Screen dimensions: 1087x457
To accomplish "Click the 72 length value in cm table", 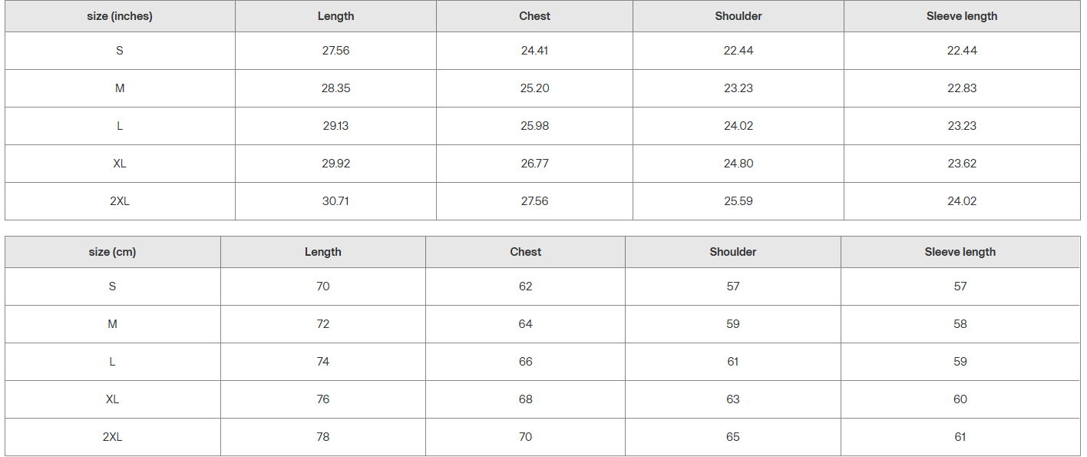I will pos(323,324).
